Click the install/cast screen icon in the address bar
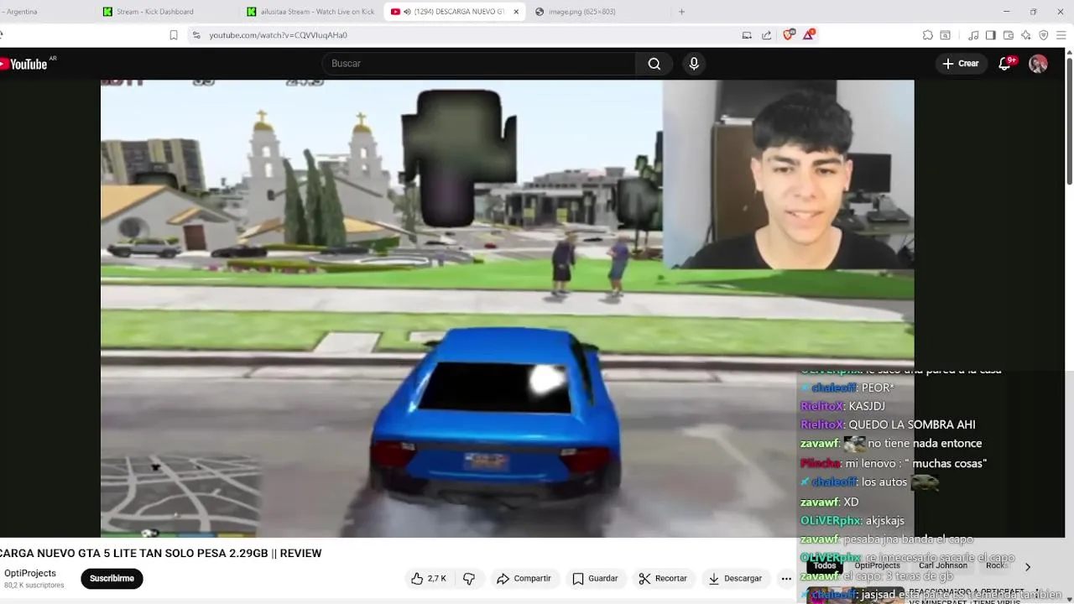This screenshot has height=604, width=1074. pos(747,35)
